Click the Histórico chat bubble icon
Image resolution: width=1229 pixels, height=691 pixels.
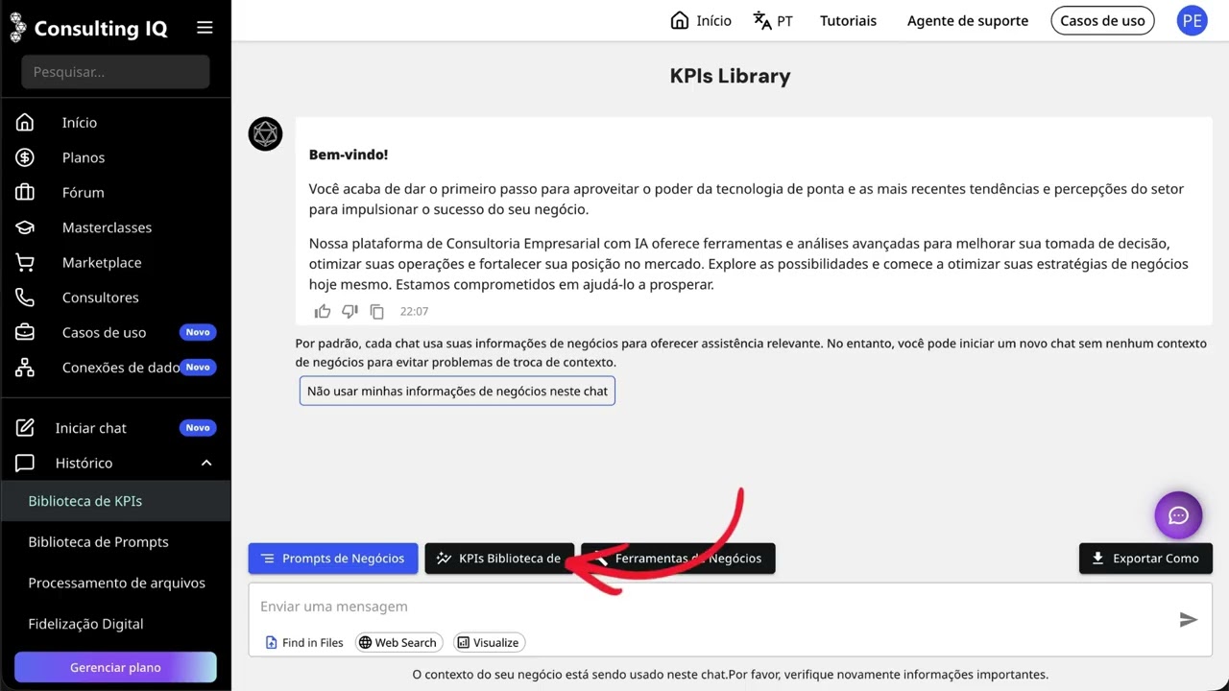click(25, 463)
